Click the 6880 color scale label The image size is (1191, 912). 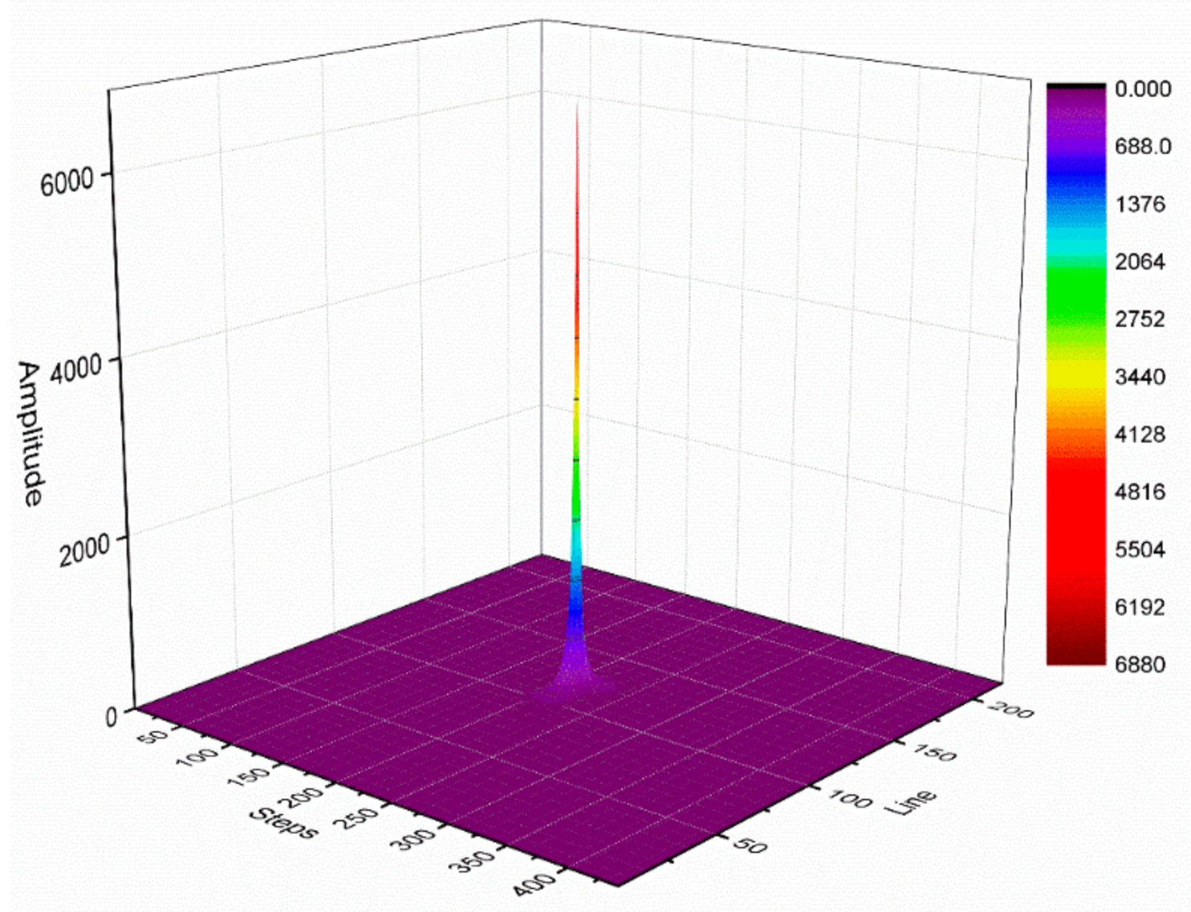(1140, 664)
